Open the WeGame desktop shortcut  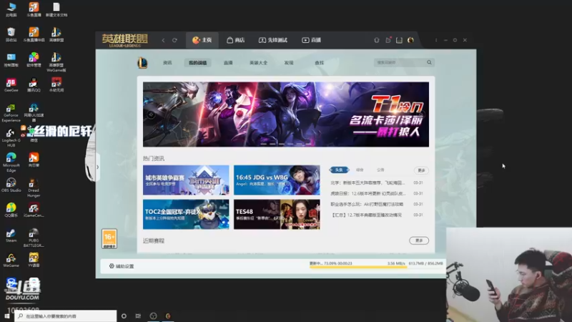(11, 260)
